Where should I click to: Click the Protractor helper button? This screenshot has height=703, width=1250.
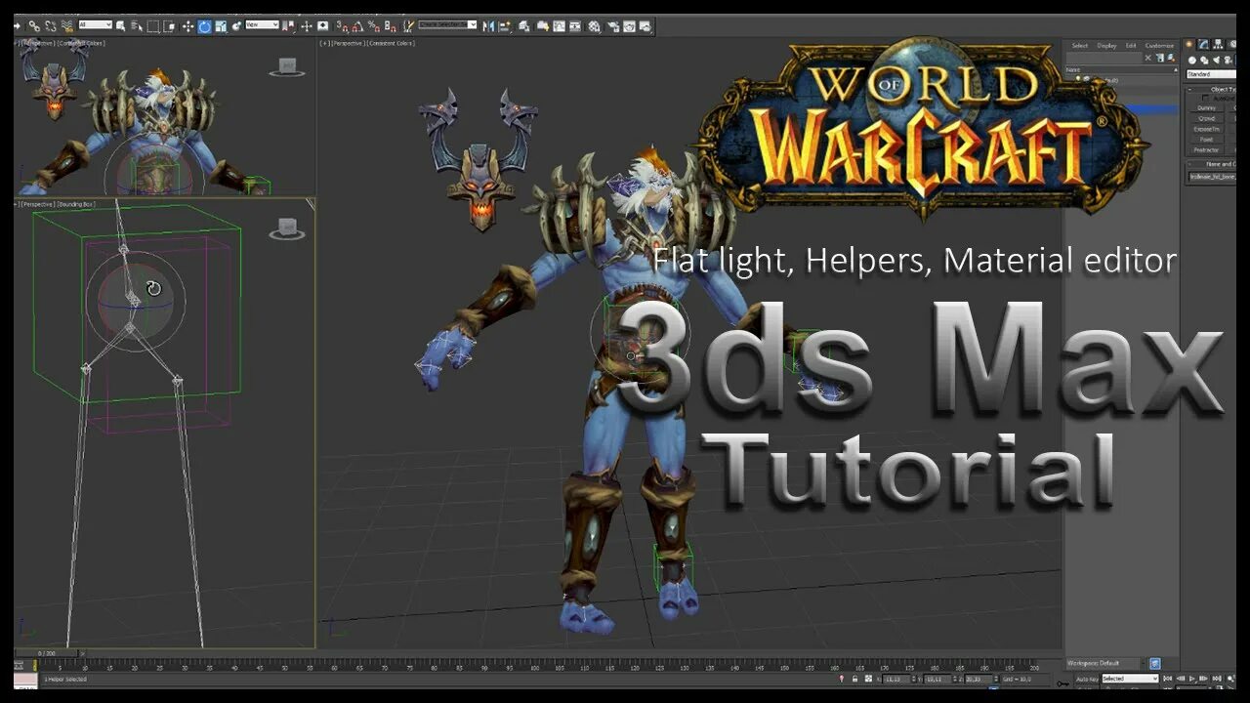point(1206,149)
